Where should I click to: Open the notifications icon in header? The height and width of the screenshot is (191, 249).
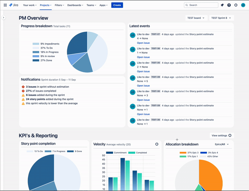coord(222,5)
